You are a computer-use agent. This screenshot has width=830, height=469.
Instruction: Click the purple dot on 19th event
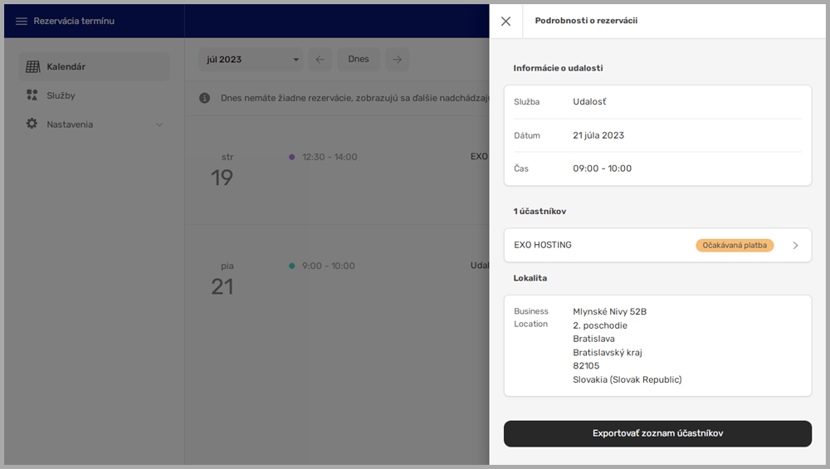(291, 157)
